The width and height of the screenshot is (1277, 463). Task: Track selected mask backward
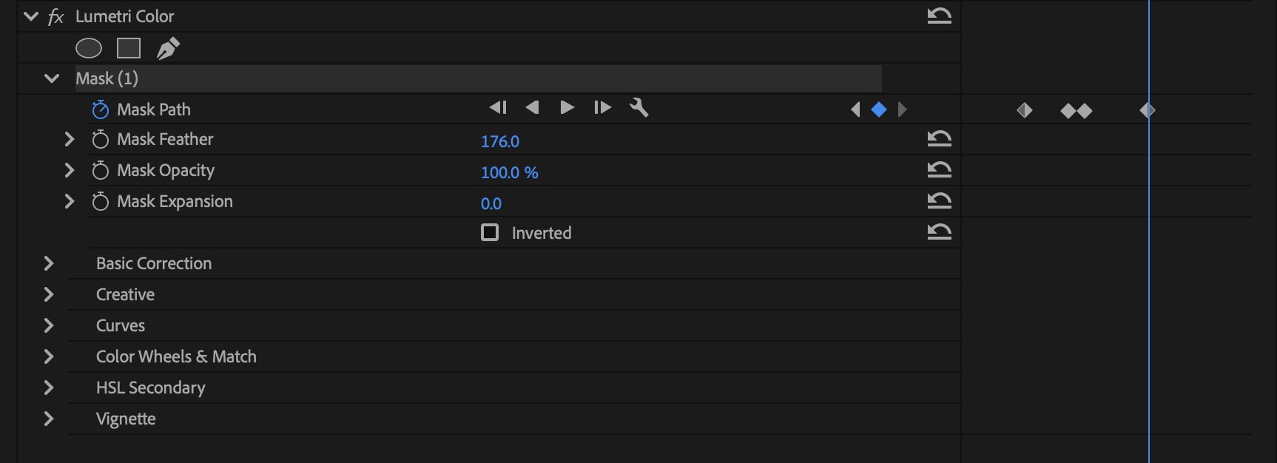coord(532,108)
